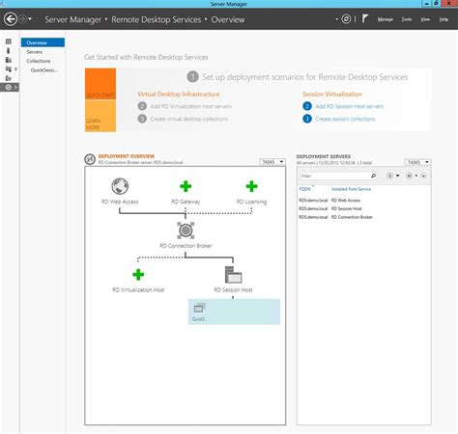Click Create virtual desktop collections link
The width and height of the screenshot is (458, 434).
point(188,119)
